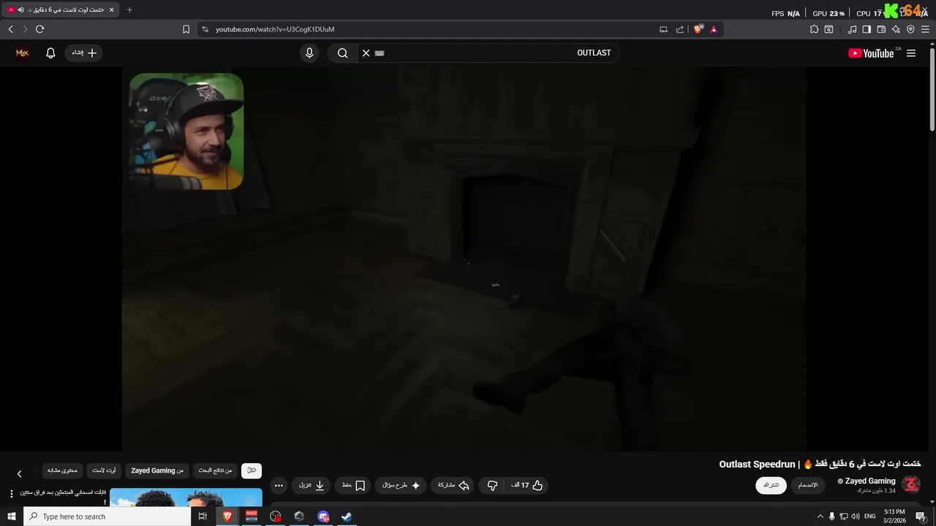This screenshot has height=526, width=936.
Task: Open the YouTube guide menu icon
Action: 911,53
